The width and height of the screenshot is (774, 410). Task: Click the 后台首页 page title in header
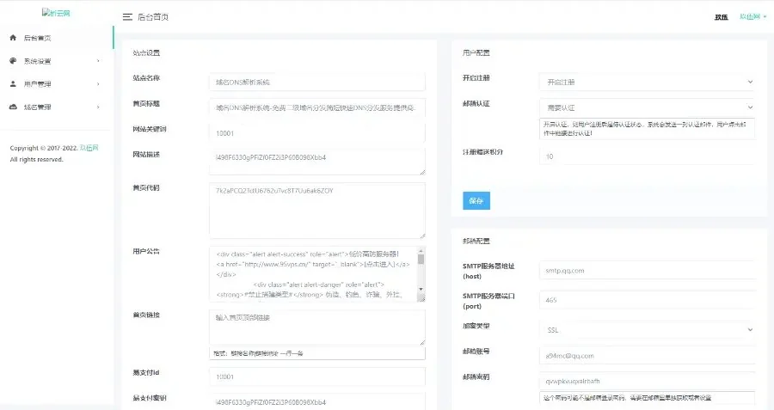(153, 17)
